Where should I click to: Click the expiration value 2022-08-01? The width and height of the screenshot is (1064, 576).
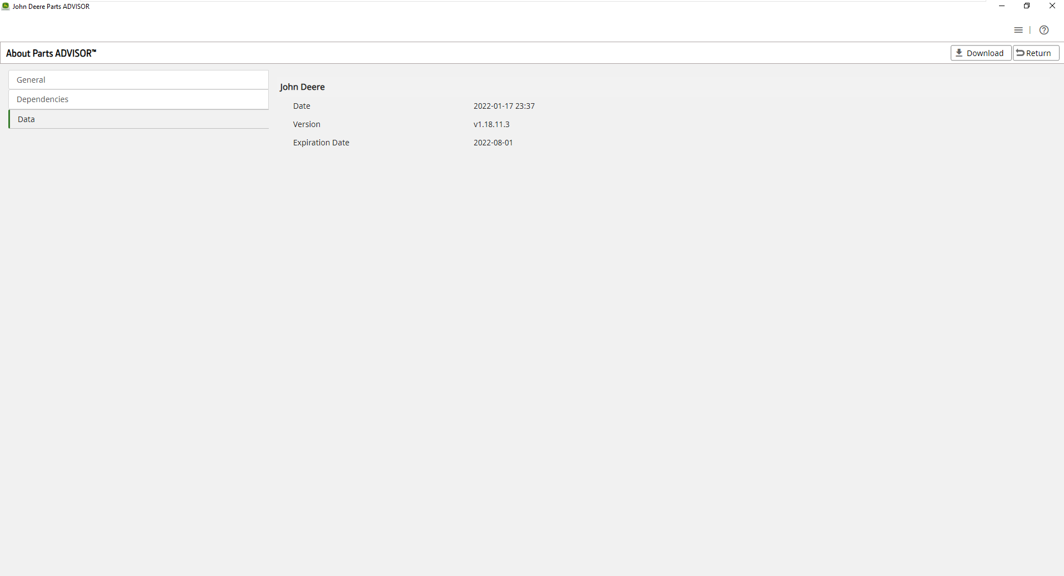[493, 143]
